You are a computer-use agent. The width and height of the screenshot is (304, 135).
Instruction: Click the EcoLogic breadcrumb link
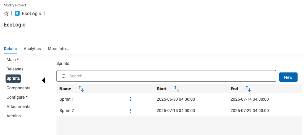[31, 13]
